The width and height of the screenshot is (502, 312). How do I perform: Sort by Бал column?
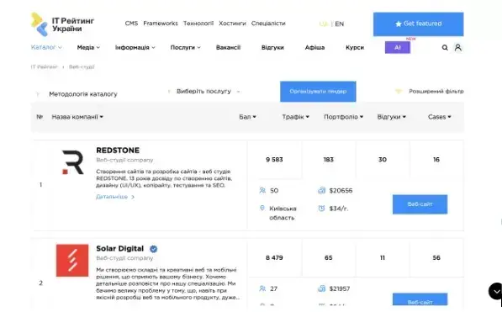click(x=247, y=117)
